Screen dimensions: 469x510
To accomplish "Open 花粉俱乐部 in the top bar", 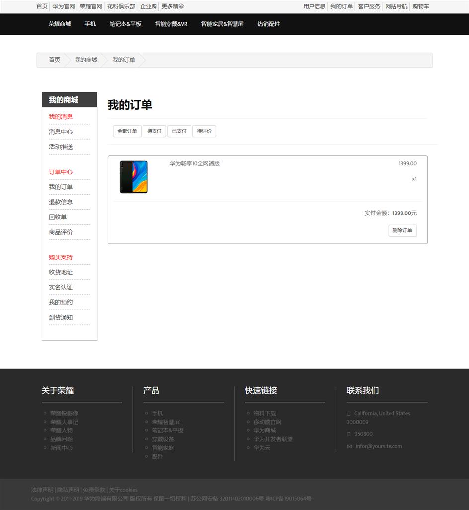I will tap(121, 6).
